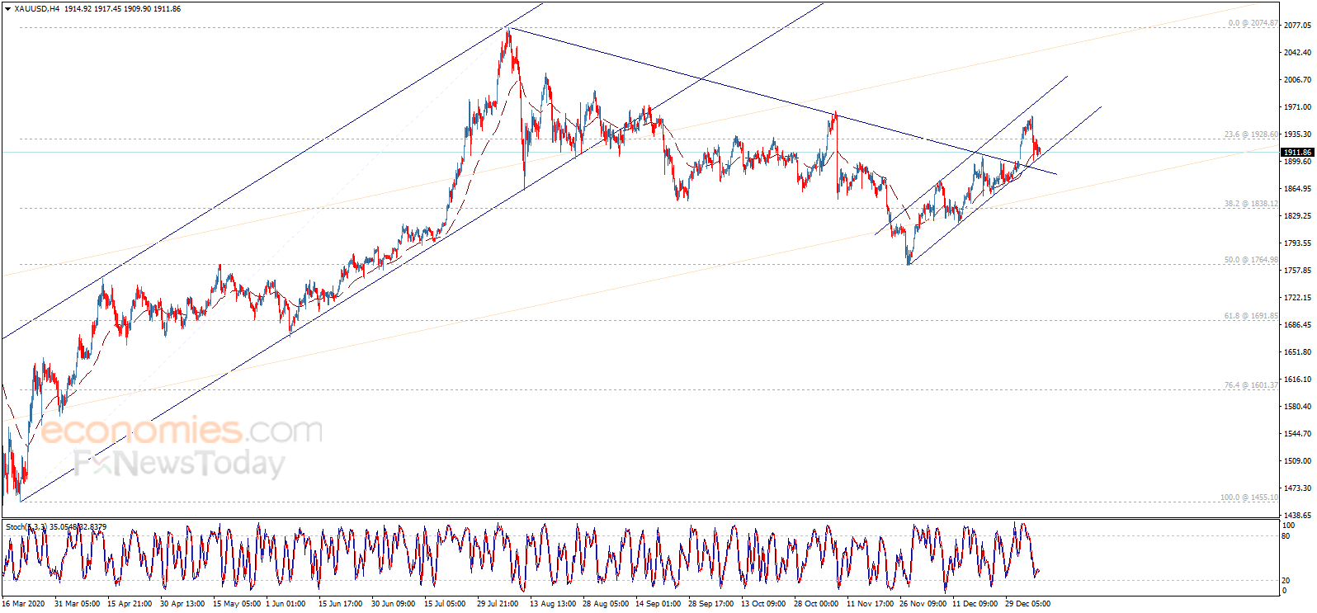Click the FxNewsToday watermark logo
This screenshot has width=1317, height=613.
point(179,464)
